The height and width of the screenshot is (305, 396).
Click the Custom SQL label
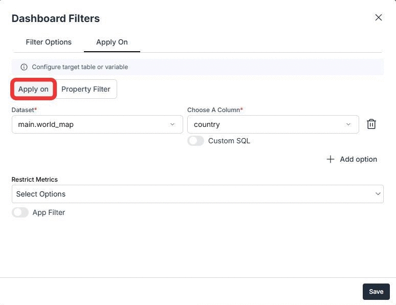pyautogui.click(x=229, y=141)
